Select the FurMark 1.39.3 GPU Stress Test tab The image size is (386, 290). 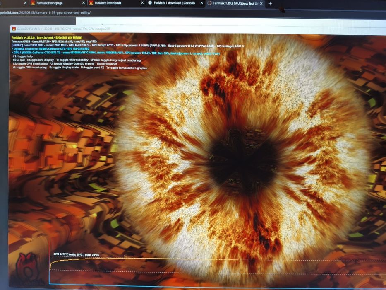pyautogui.click(x=235, y=3)
